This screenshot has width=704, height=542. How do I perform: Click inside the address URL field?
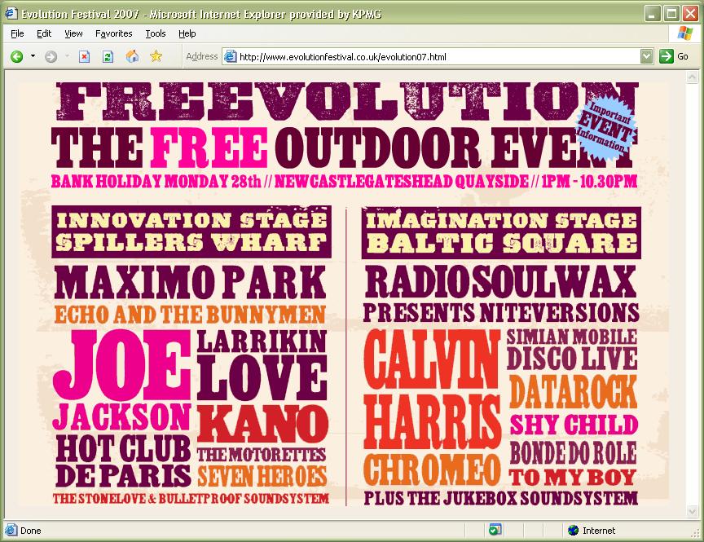coord(432,57)
